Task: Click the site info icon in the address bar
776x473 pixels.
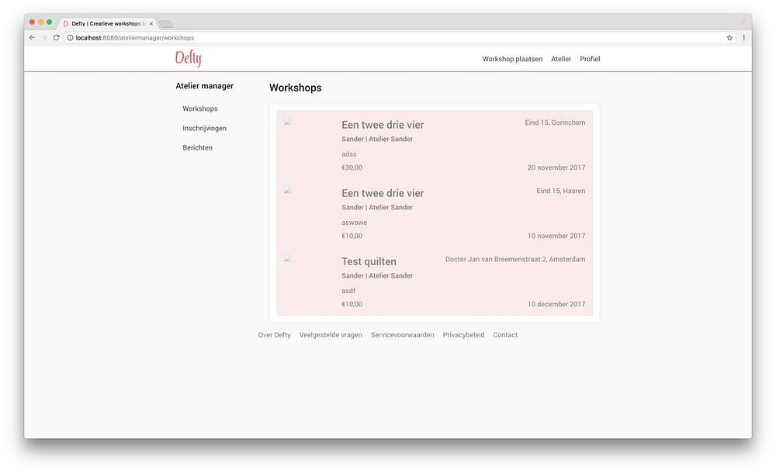Action: pos(71,37)
